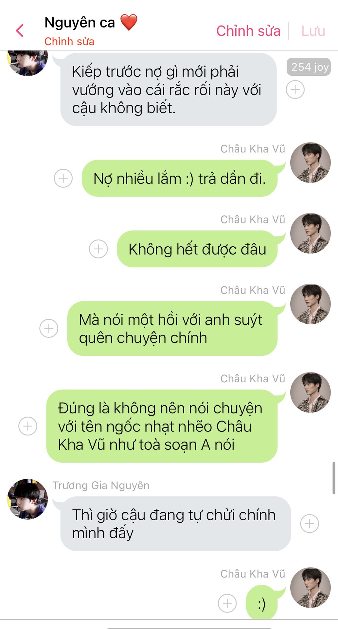The image size is (338, 629).
Task: Tap the "Thì giờ cậu đang tự chửi" bubble
Action: pyautogui.click(x=176, y=524)
